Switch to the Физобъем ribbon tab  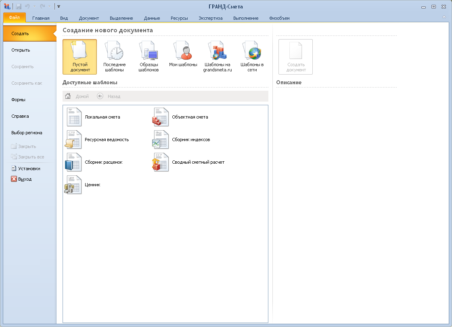[279, 18]
